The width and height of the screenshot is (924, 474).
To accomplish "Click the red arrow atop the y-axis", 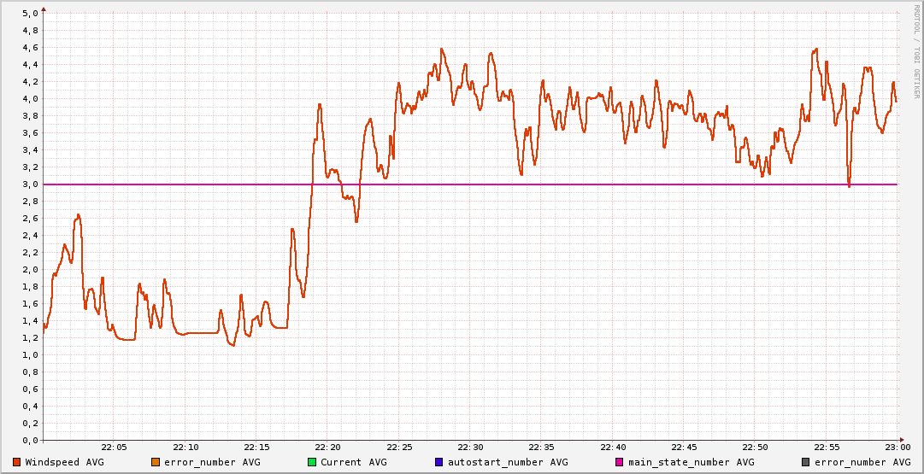I will tap(44, 9).
